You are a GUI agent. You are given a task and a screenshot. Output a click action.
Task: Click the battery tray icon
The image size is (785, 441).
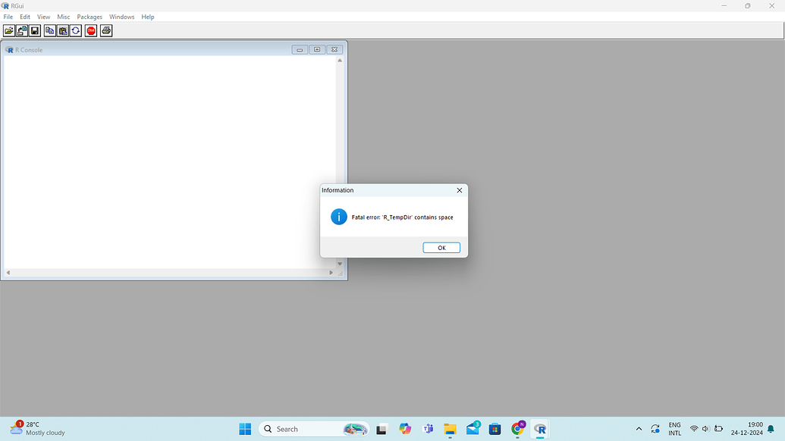click(718, 429)
